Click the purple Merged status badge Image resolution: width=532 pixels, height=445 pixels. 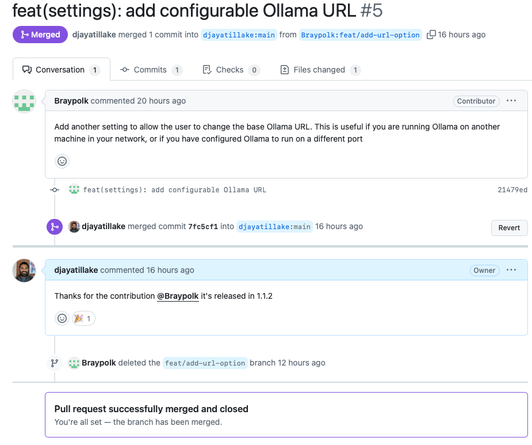[40, 35]
